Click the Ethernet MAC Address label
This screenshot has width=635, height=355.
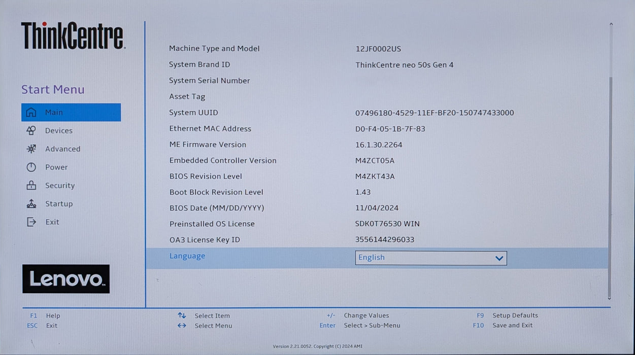[x=210, y=129]
